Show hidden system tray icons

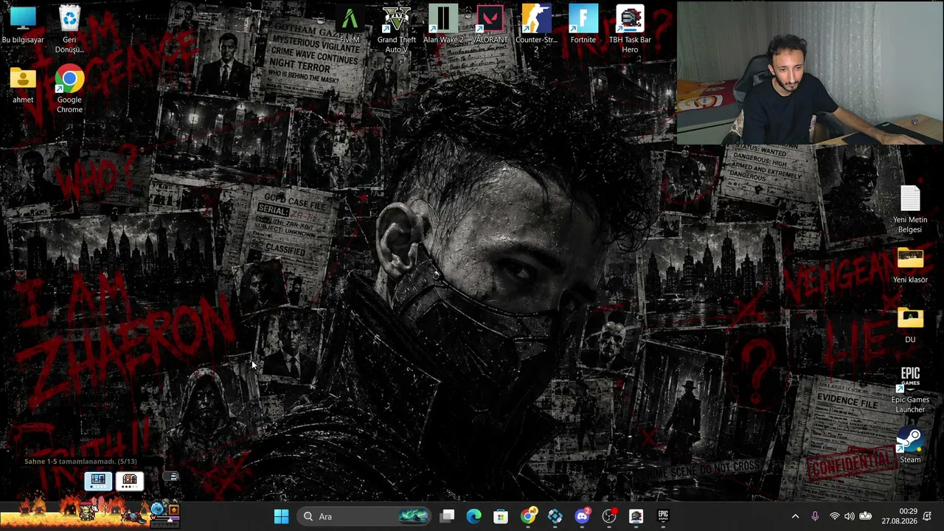pyautogui.click(x=795, y=516)
